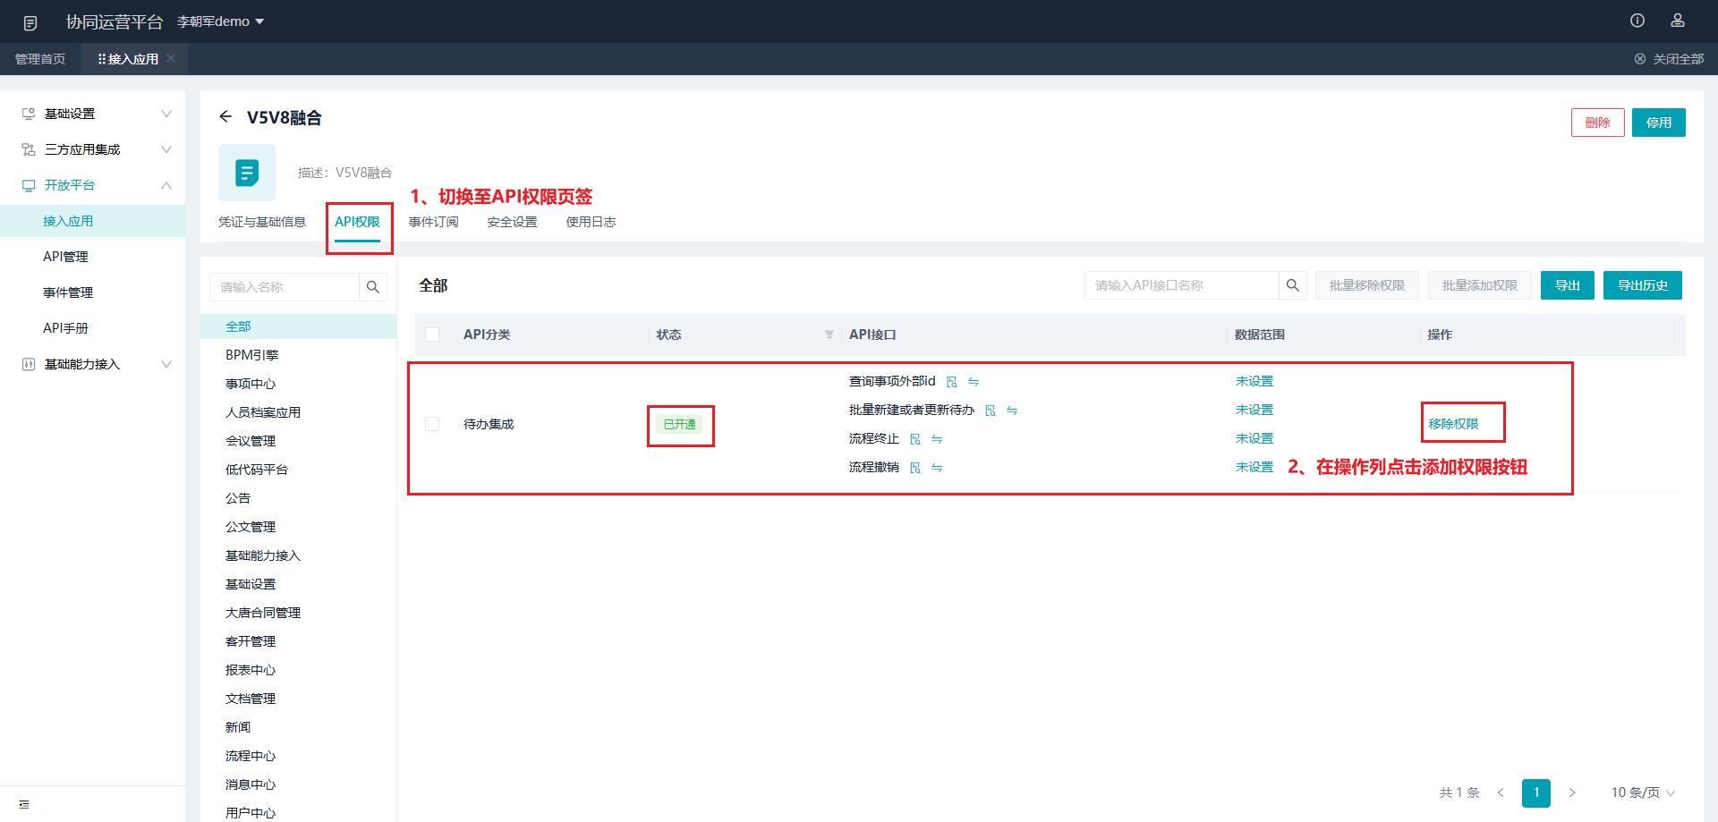Viewport: 1718px width, 822px height.
Task: Check the 待办集成 row checkbox
Action: point(432,424)
